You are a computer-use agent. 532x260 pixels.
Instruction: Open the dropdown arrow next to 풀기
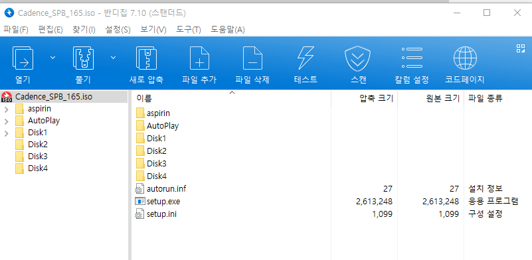113,58
